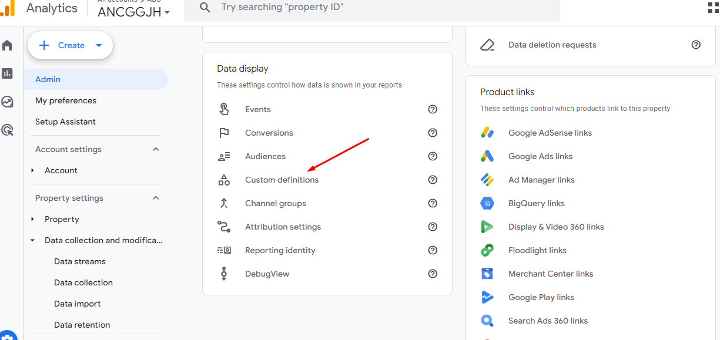Open the Home icon in left rail
Screen dimensions: 720x340
point(8,45)
